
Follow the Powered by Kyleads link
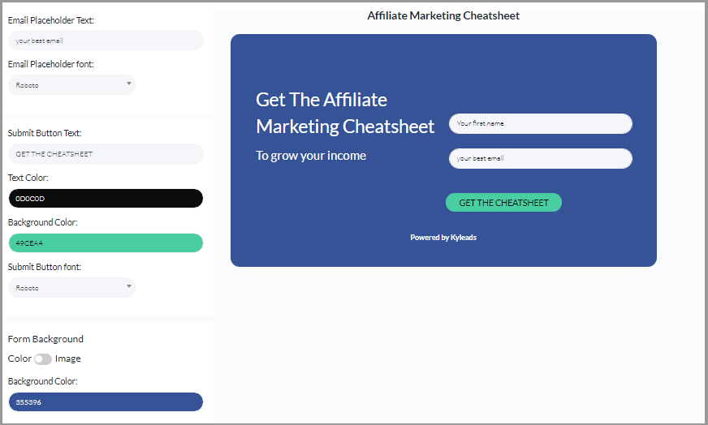pos(443,238)
